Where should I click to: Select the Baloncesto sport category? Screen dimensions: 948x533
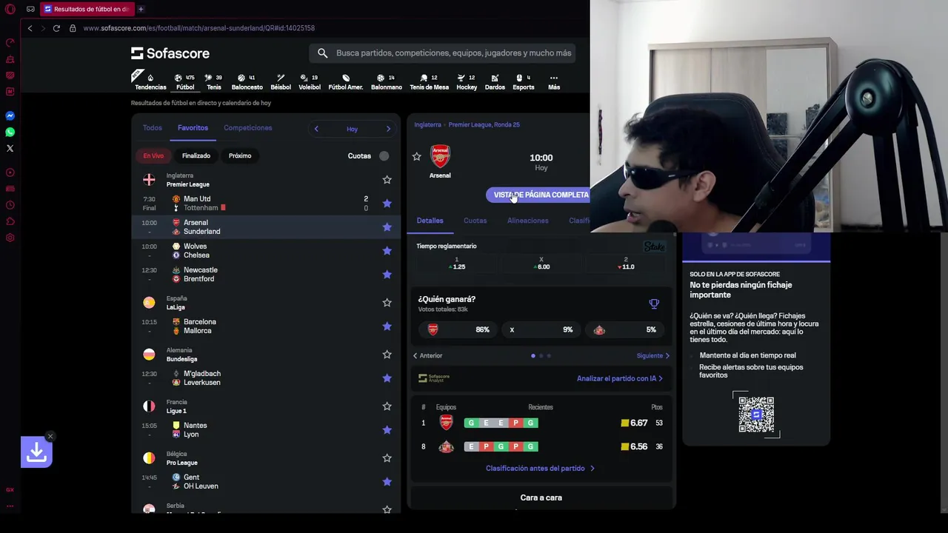[247, 81]
